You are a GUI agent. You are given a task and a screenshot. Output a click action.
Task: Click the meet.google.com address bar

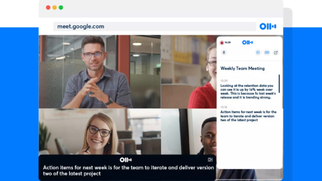tap(155, 26)
